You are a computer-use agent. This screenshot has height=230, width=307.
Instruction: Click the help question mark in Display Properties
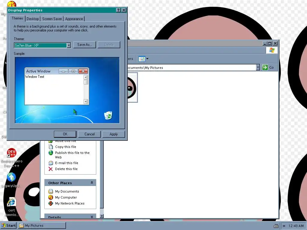(x=118, y=10)
